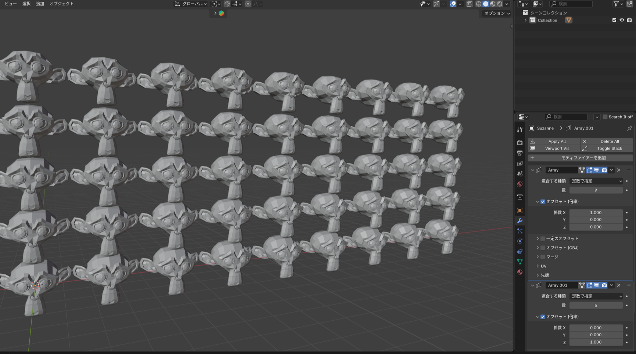The width and height of the screenshot is (636, 354).
Task: Open the オプション dropdown in viewport
Action: click(x=497, y=13)
